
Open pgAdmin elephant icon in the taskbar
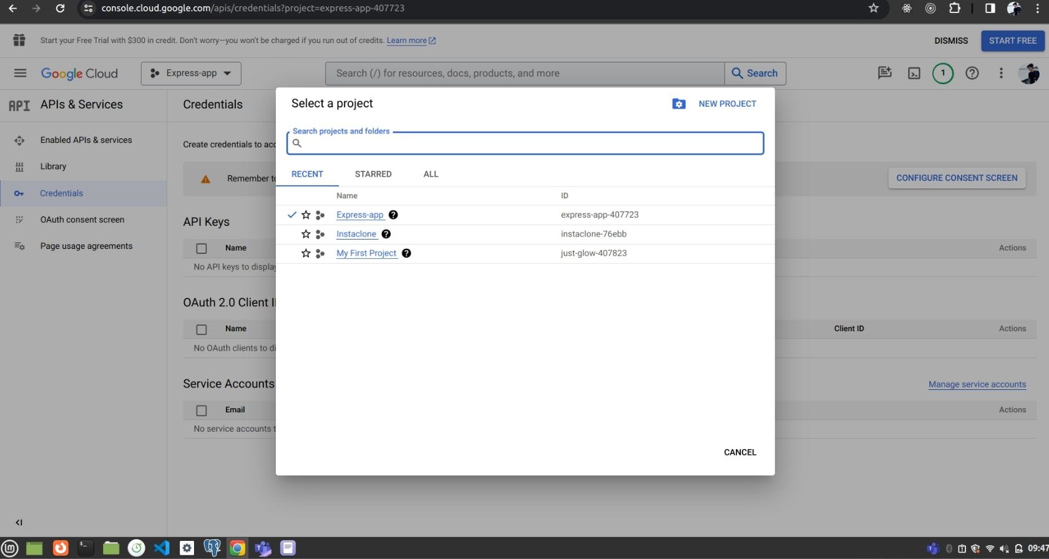(x=212, y=548)
